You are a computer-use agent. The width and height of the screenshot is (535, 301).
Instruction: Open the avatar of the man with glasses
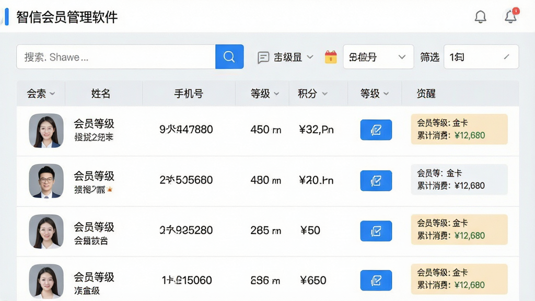[46, 181]
